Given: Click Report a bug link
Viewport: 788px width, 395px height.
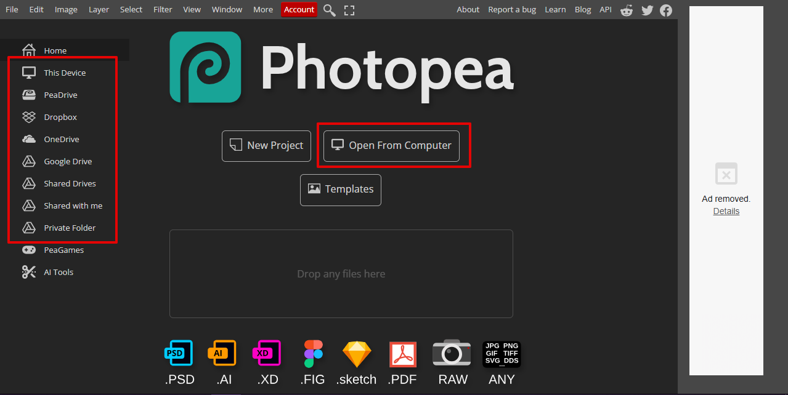Looking at the screenshot, I should (512, 10).
